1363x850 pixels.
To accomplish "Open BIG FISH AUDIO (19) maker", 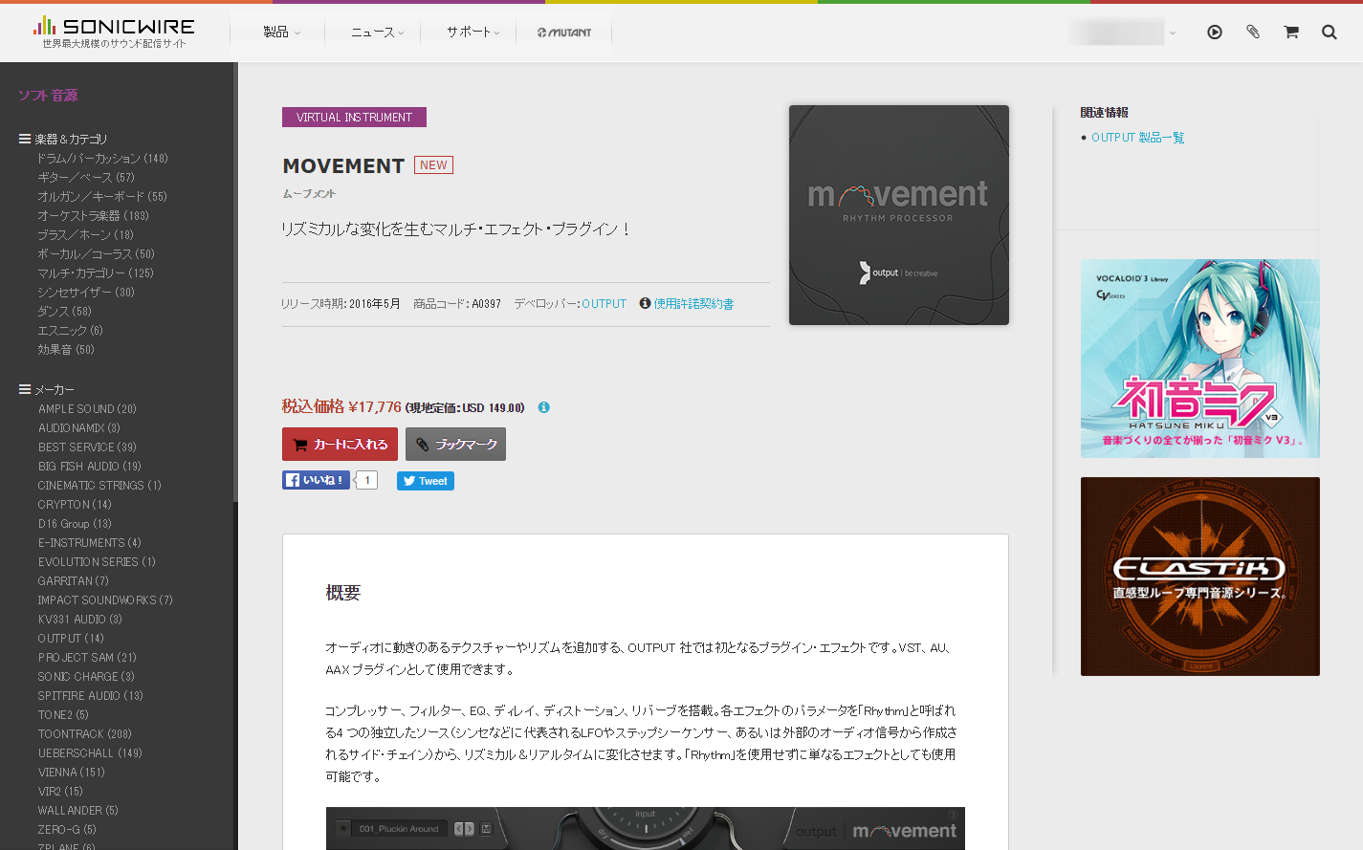I will [x=90, y=467].
